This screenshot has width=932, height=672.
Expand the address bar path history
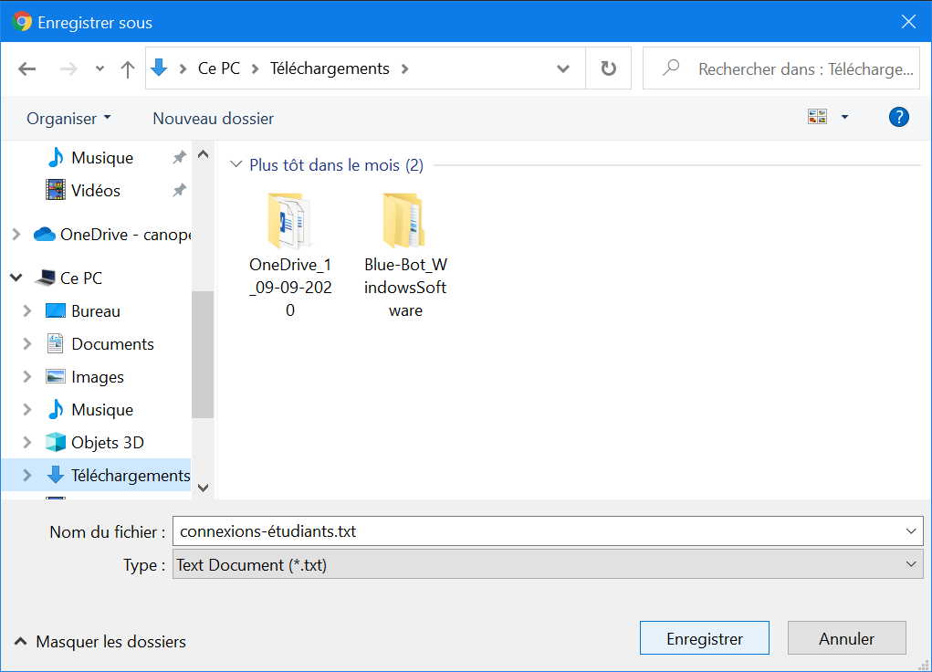[x=564, y=69]
